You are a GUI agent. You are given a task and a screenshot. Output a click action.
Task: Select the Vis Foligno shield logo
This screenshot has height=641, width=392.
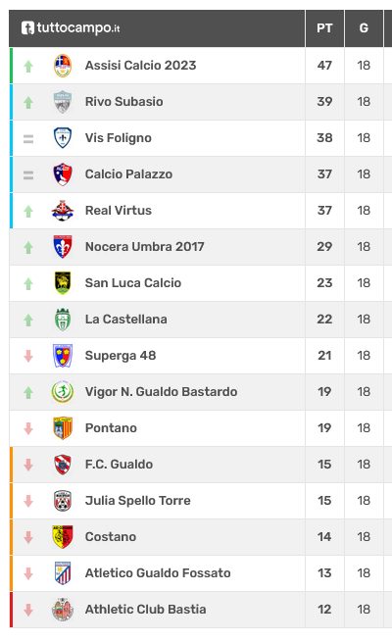63,138
